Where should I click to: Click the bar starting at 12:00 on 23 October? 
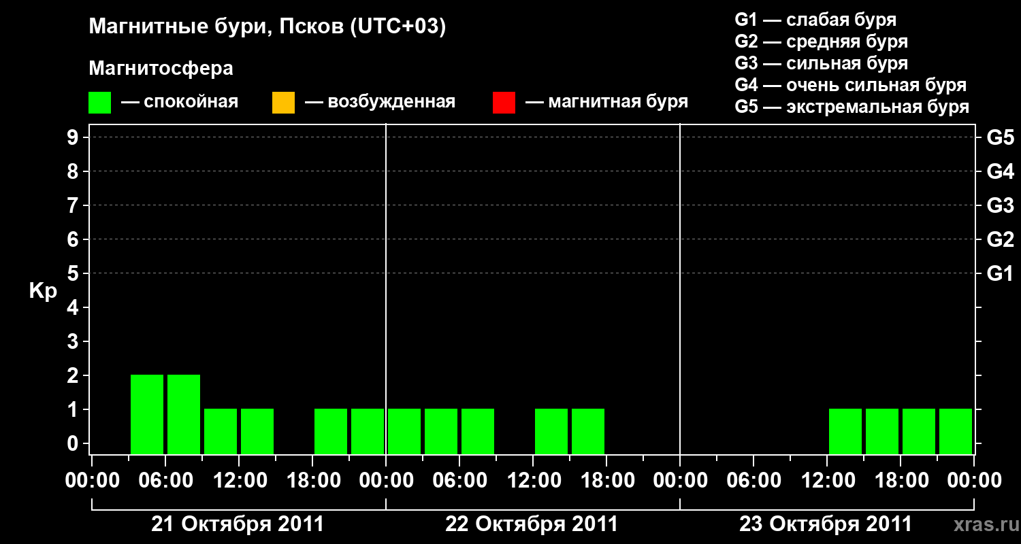845,431
